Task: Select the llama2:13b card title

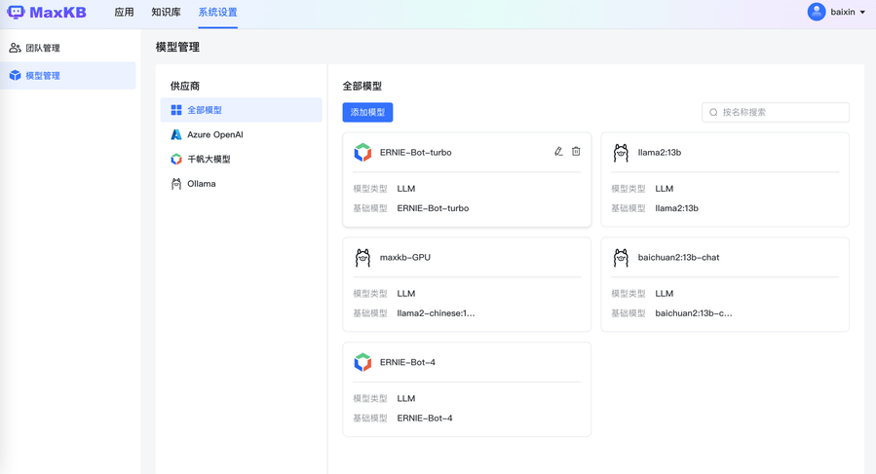Action: tap(660, 153)
